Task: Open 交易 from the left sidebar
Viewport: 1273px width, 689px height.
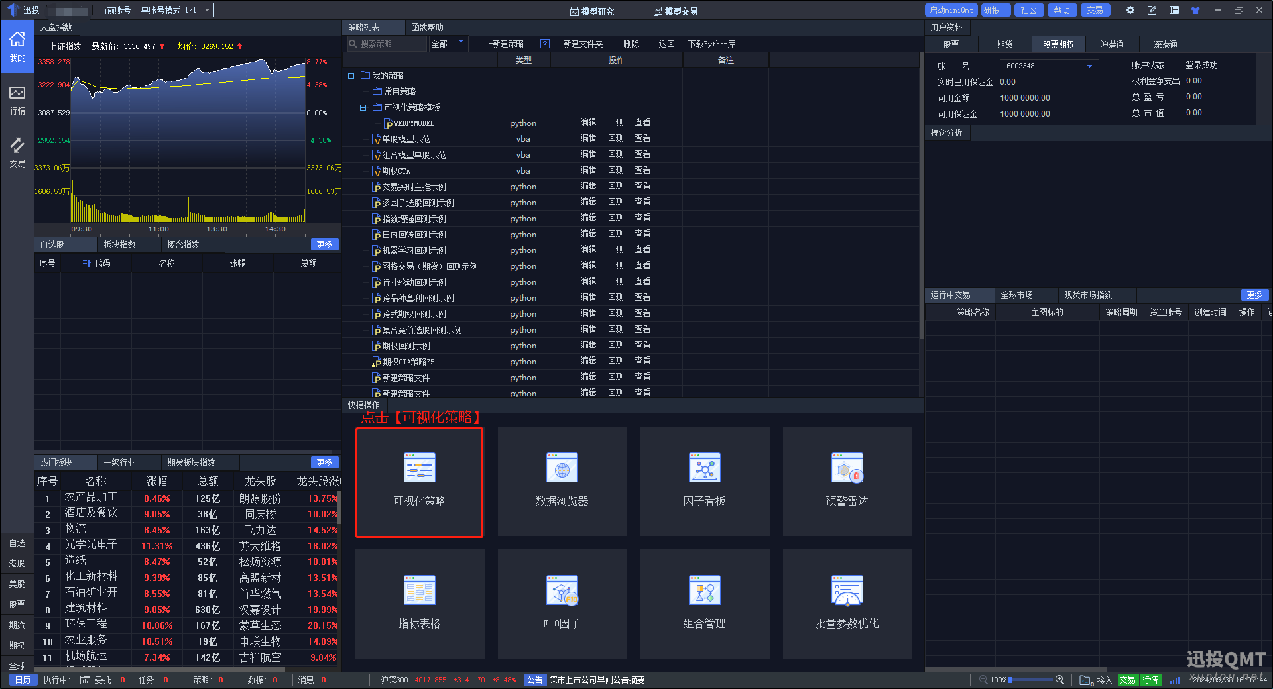Action: (17, 152)
